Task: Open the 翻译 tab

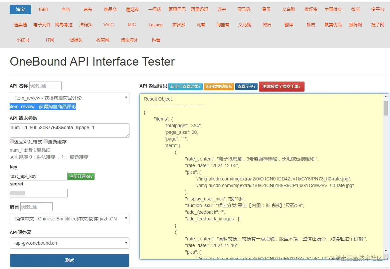Action: [x=289, y=25]
